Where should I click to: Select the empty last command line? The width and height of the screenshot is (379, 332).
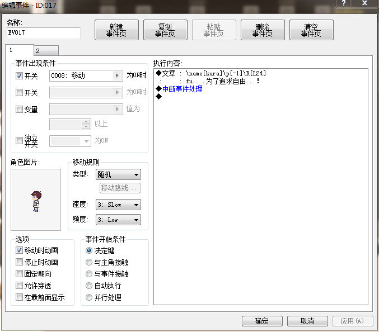[x=260, y=97]
